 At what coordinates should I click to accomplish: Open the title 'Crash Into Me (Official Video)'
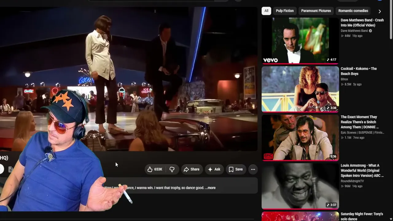pyautogui.click(x=362, y=23)
